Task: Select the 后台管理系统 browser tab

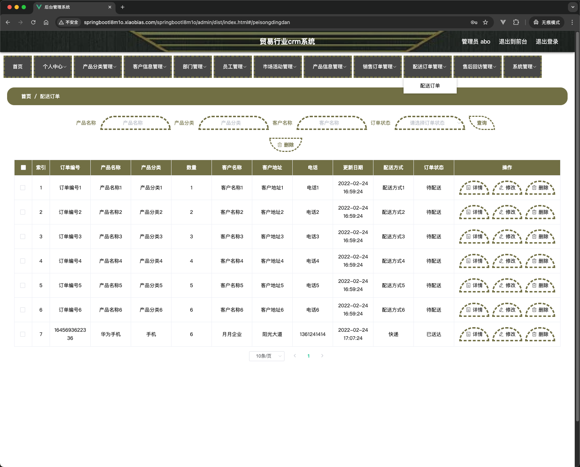Action: pos(74,7)
